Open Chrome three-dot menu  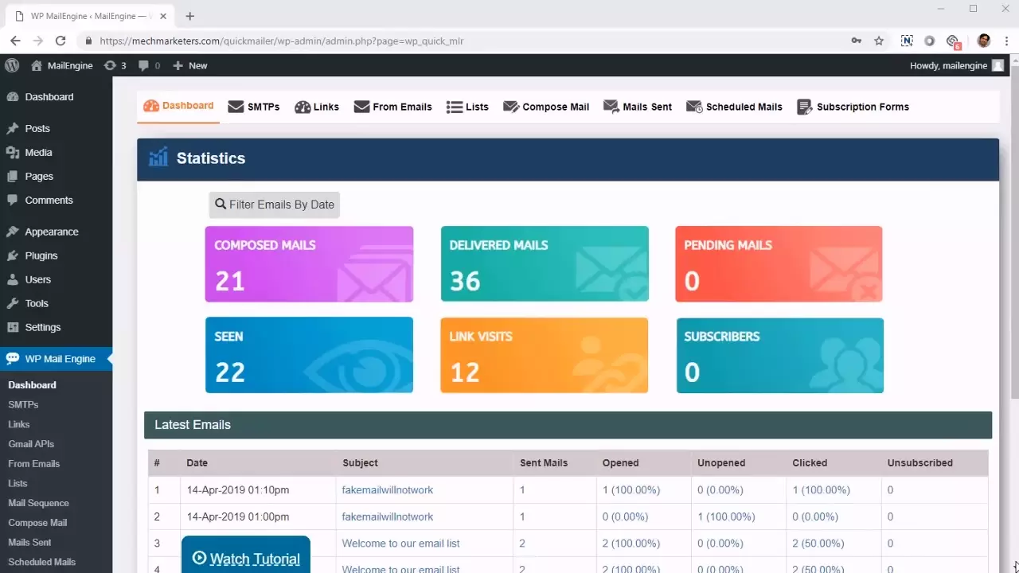1006,41
